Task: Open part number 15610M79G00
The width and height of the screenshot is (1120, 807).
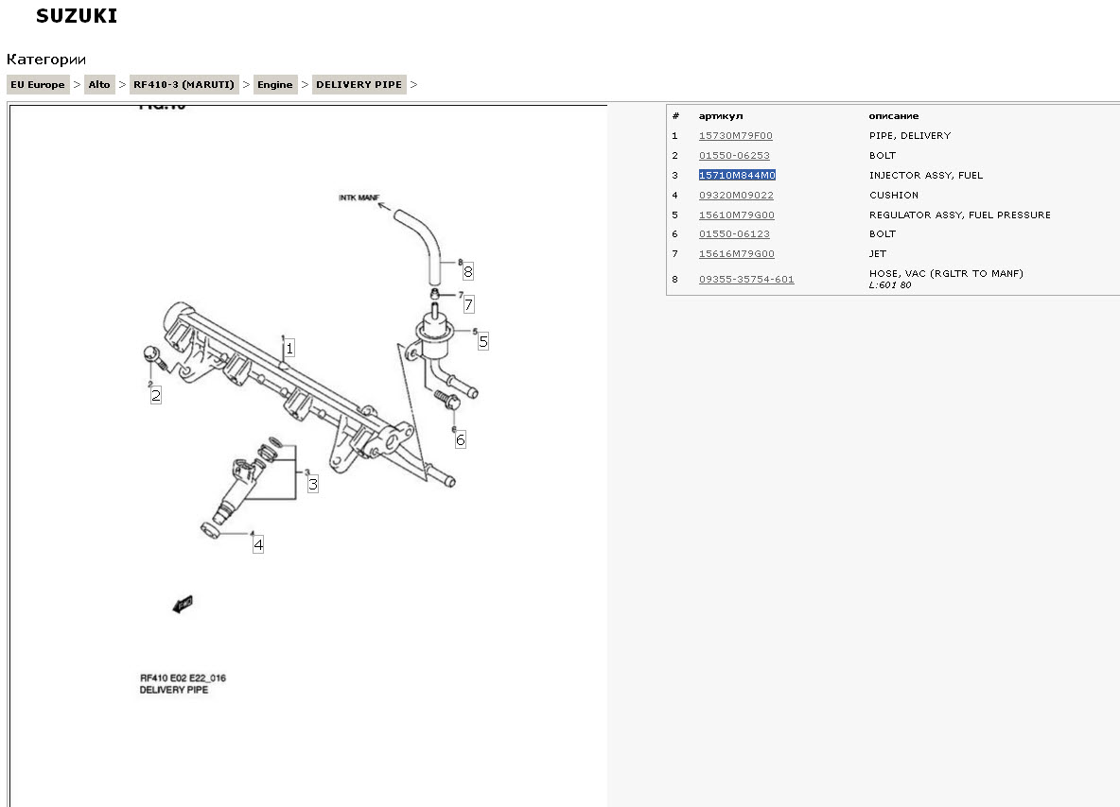Action: pos(737,215)
